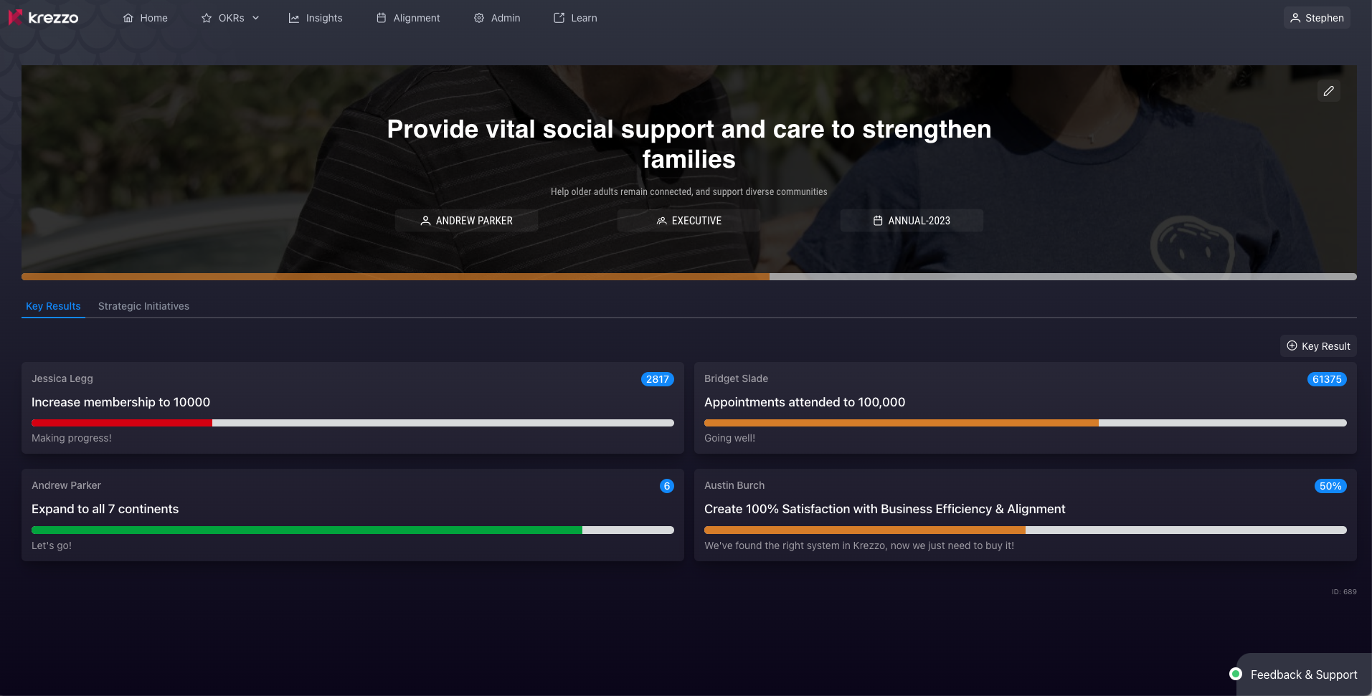Click the 'Making progress!' comment
The image size is (1372, 696).
(x=72, y=438)
